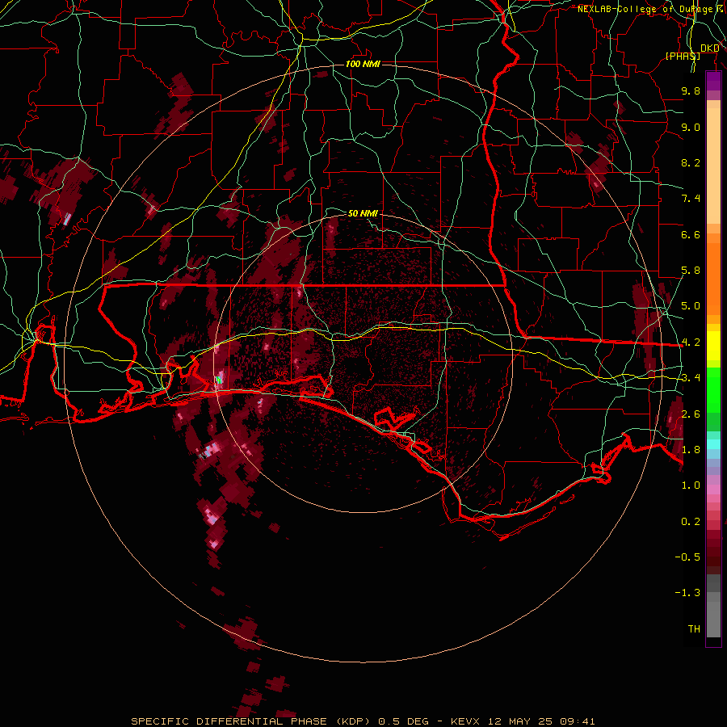Click the 7.4 value on the color scale
This screenshot has width=727, height=727.
point(691,199)
